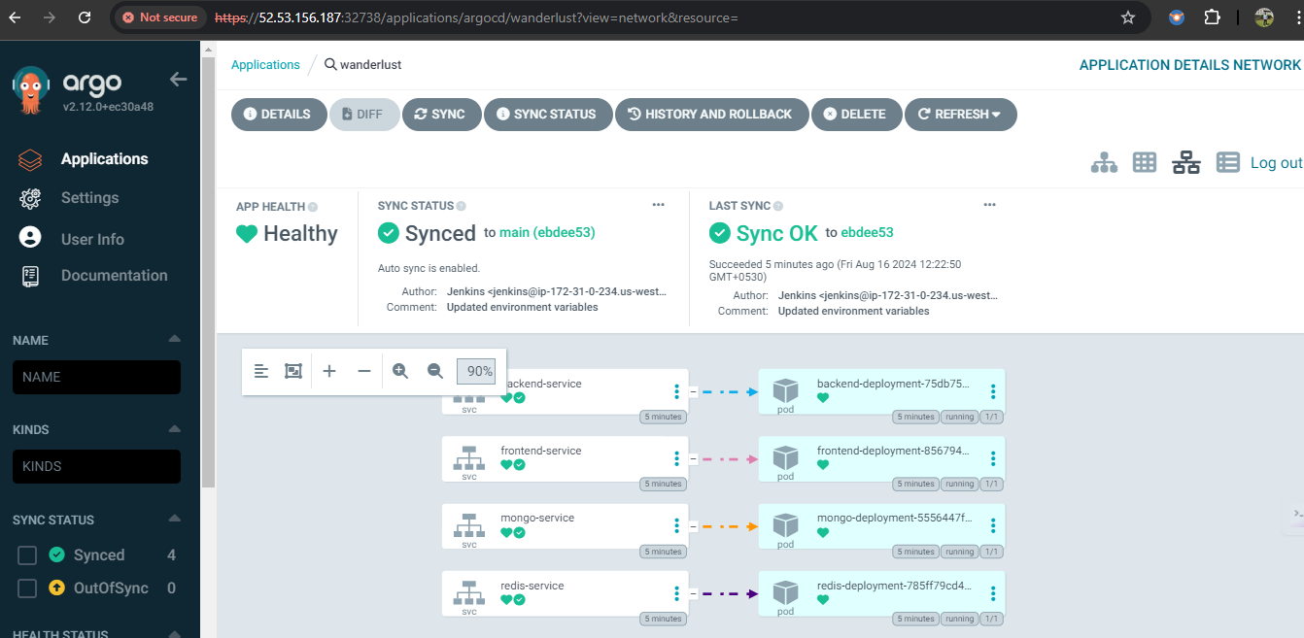Image resolution: width=1304 pixels, height=638 pixels.
Task: Open the REFRESH dropdown
Action: pyautogui.click(x=961, y=114)
